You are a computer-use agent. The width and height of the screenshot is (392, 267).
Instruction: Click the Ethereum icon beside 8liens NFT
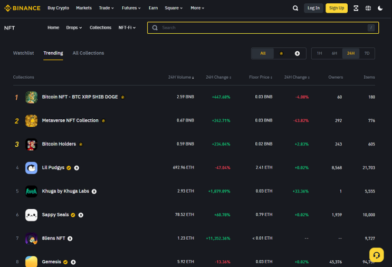pyautogui.click(x=70, y=239)
